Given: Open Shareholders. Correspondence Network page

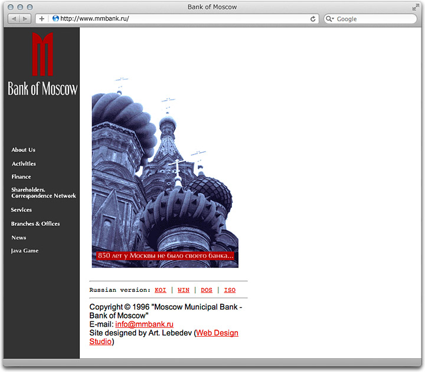Looking at the screenshot, I should click(43, 193).
